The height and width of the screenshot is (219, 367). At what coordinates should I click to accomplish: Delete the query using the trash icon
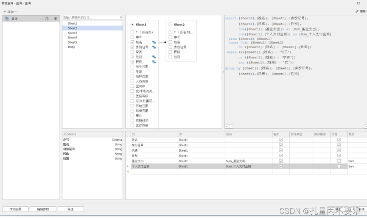click(x=55, y=19)
